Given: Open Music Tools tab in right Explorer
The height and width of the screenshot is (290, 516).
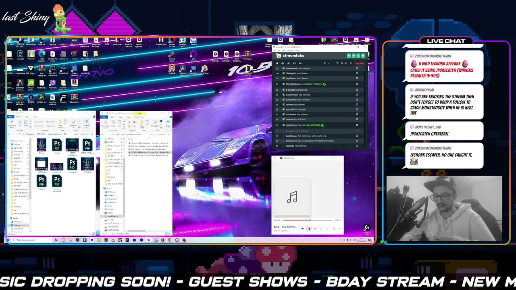Looking at the screenshot, I should 139,117.
